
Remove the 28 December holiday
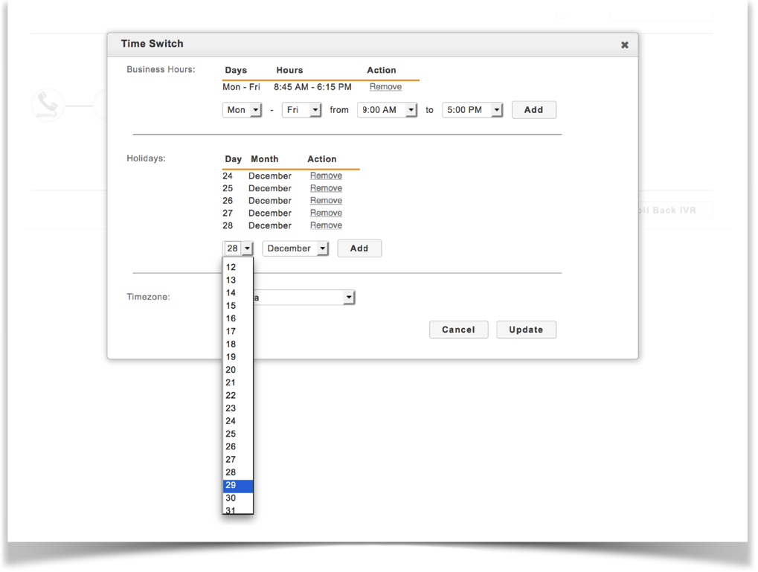[326, 225]
